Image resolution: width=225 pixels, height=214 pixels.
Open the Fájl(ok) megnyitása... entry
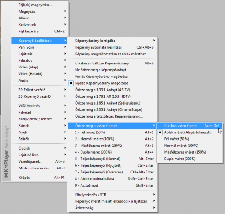coord(39,5)
